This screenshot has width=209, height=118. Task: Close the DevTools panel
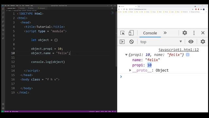click(x=203, y=33)
